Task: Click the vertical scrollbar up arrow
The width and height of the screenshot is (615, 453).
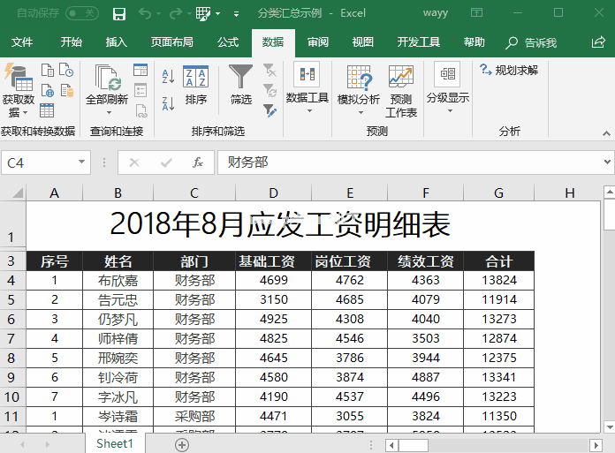Action: pos(610,192)
